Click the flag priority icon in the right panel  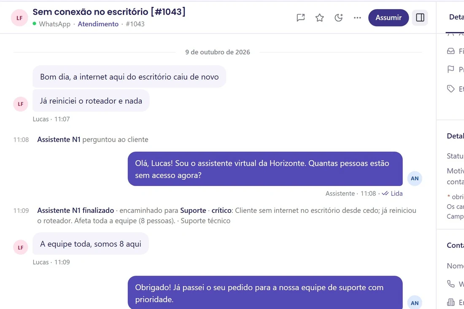click(451, 70)
